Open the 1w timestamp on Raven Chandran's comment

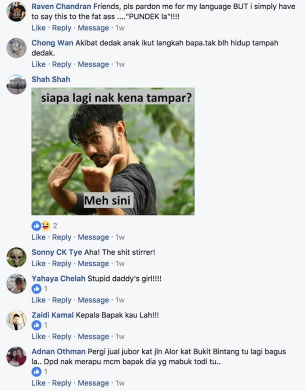point(120,28)
